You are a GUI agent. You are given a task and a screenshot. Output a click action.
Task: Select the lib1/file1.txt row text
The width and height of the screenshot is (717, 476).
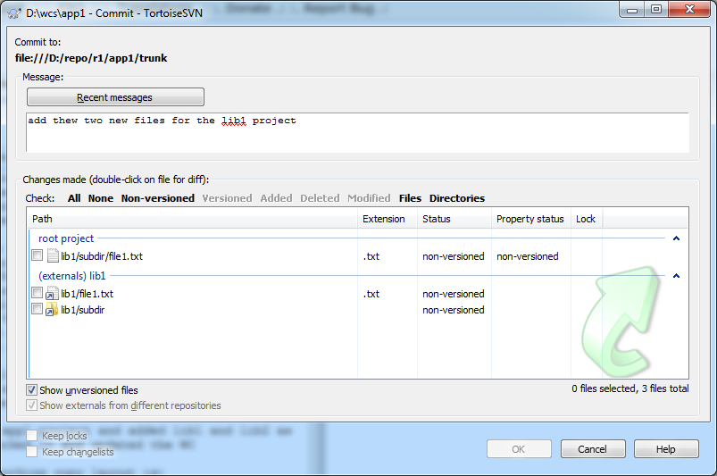click(87, 294)
